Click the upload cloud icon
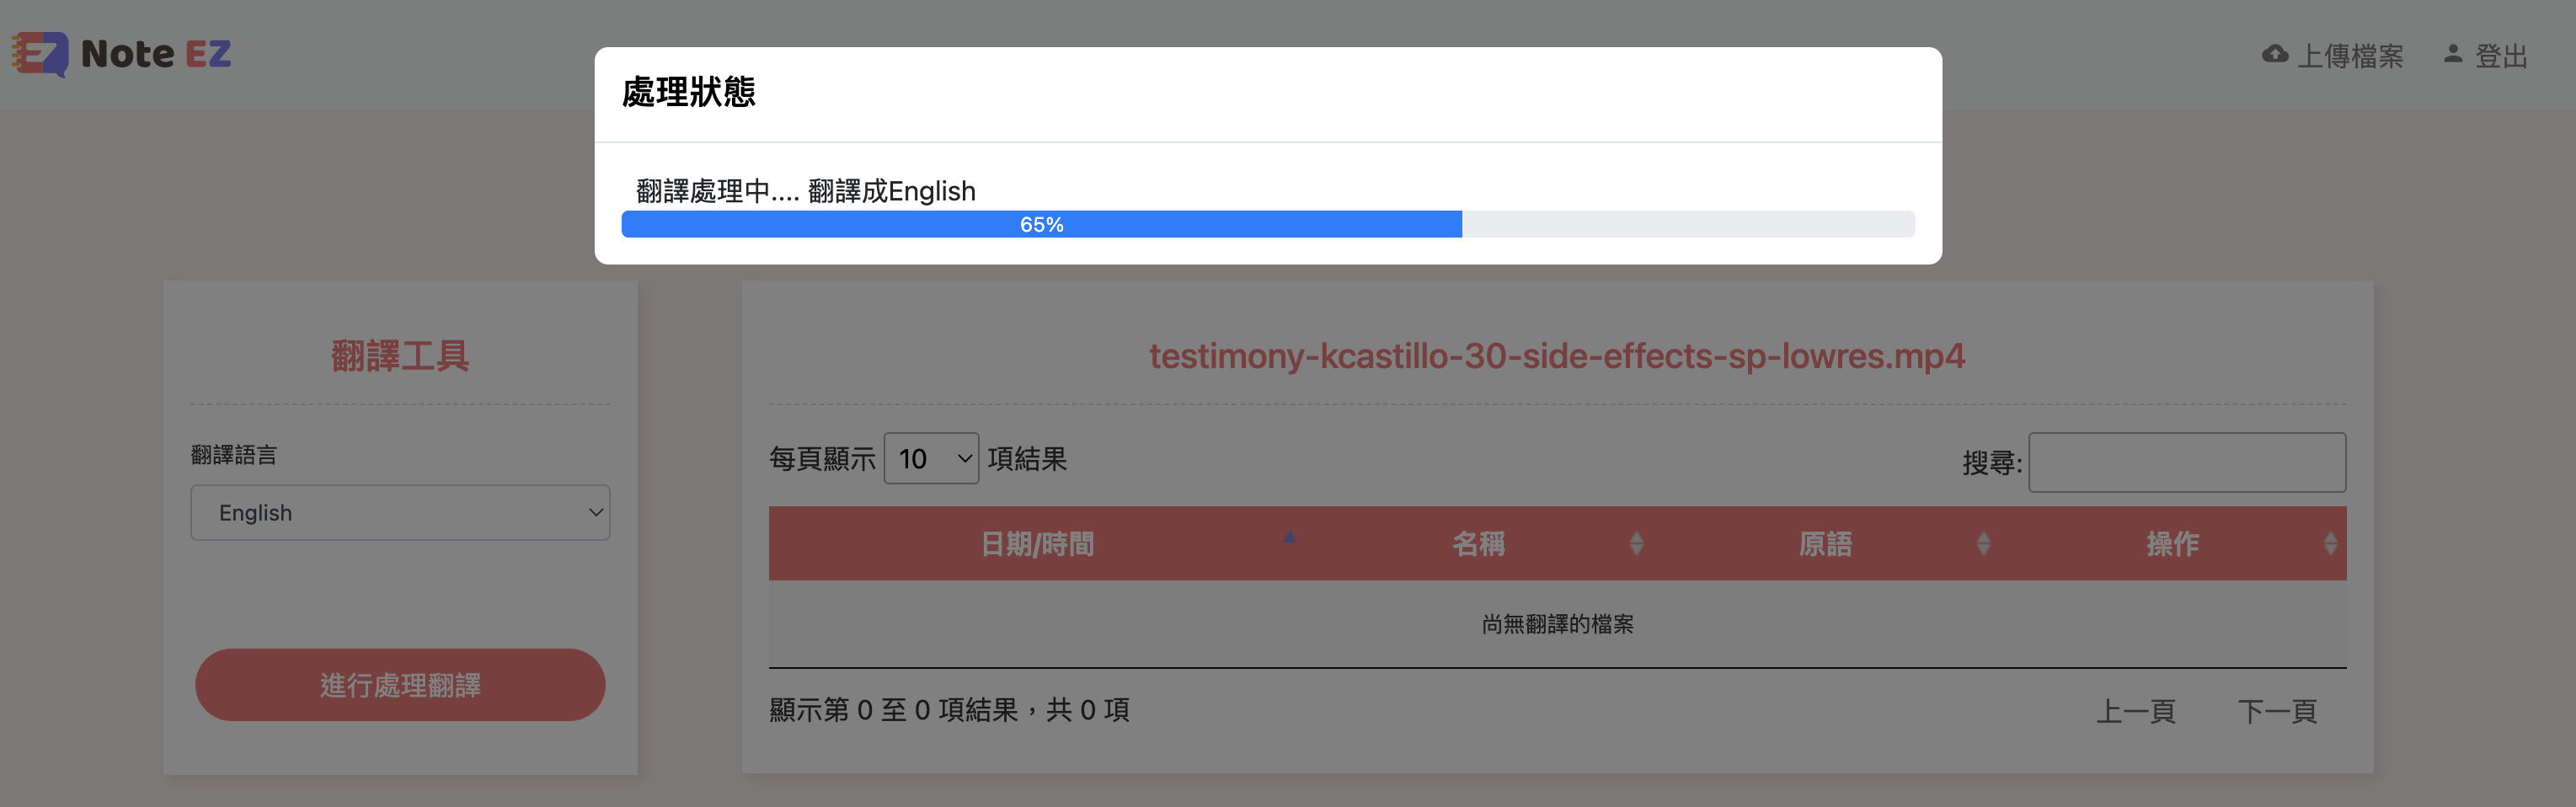The image size is (2576, 807). coord(2274,54)
